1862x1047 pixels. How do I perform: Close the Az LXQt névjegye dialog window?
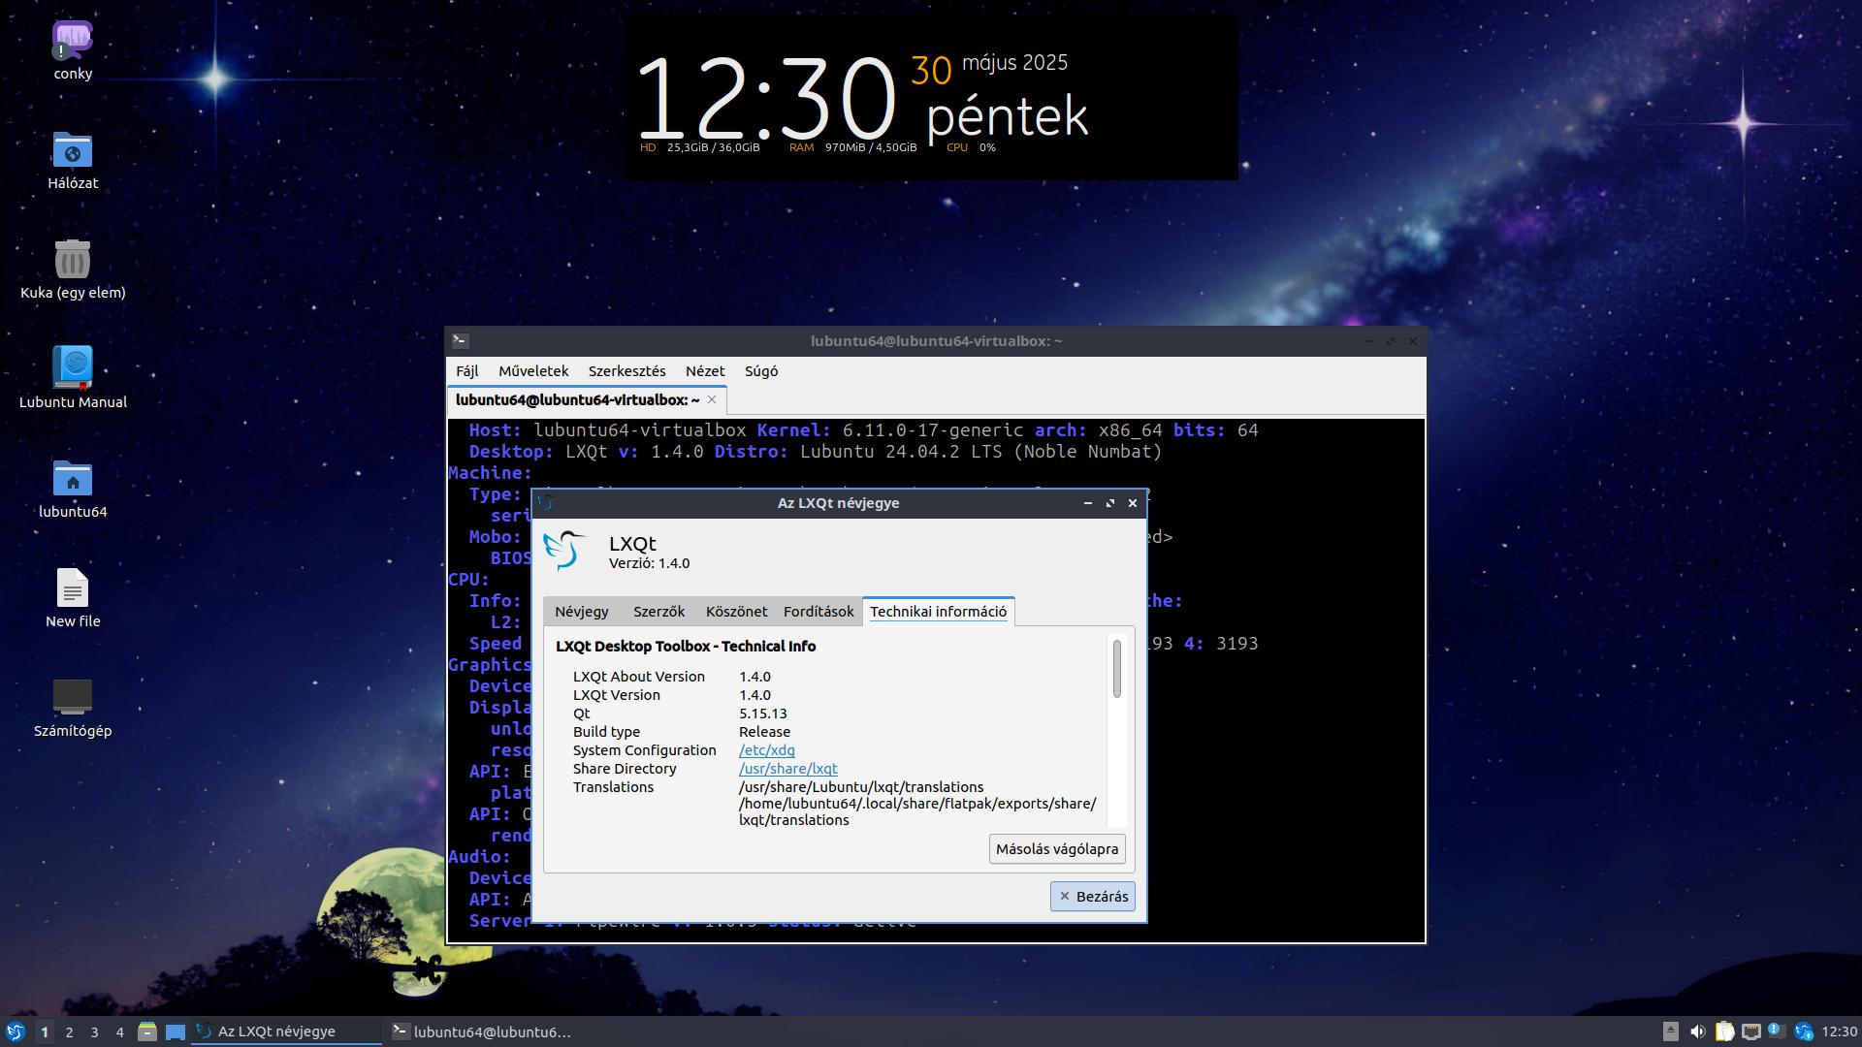coord(1132,503)
